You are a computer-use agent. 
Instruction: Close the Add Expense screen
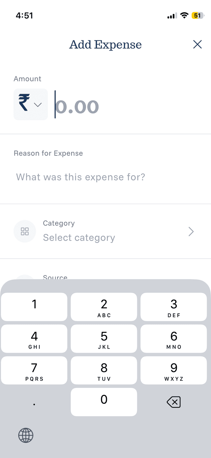(197, 44)
